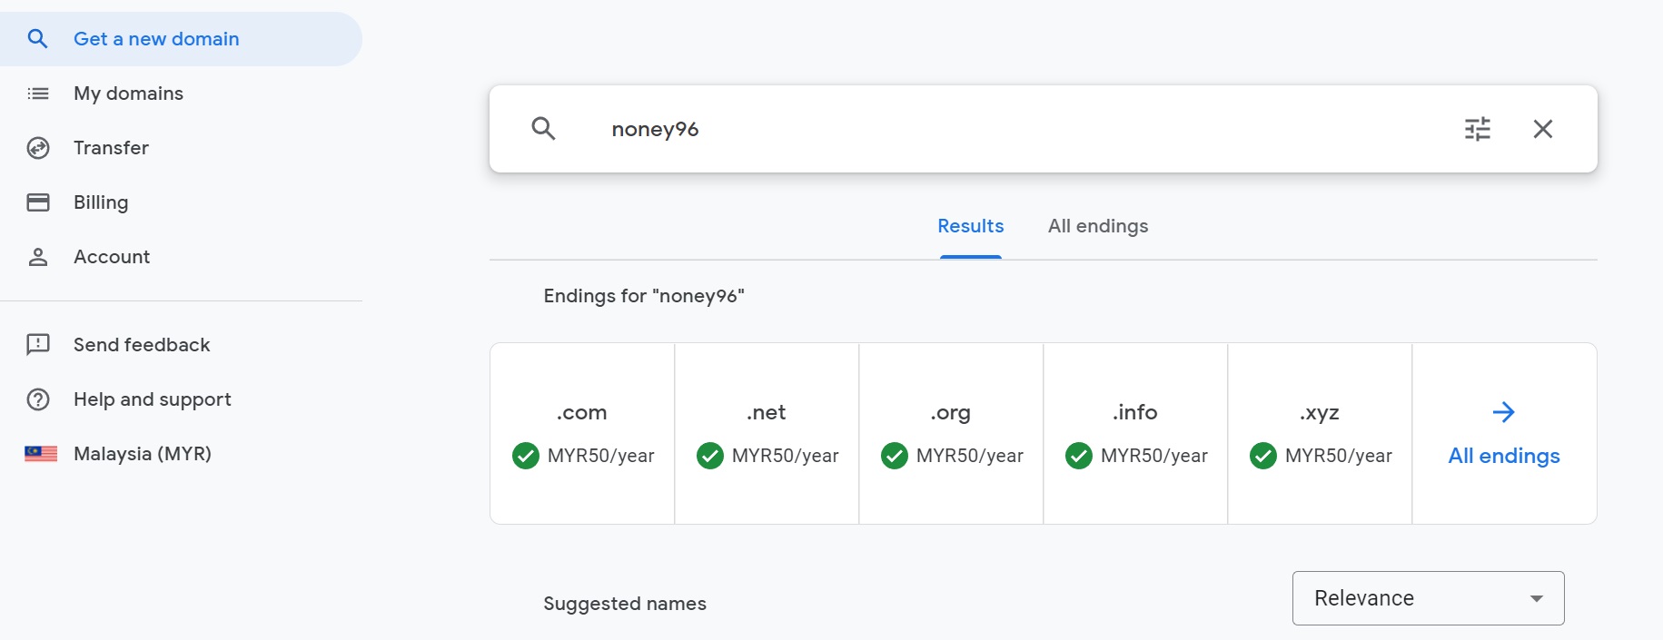Screen dimensions: 1663x640
Task: Open the Relevance sort dropdown
Action: 1428,598
